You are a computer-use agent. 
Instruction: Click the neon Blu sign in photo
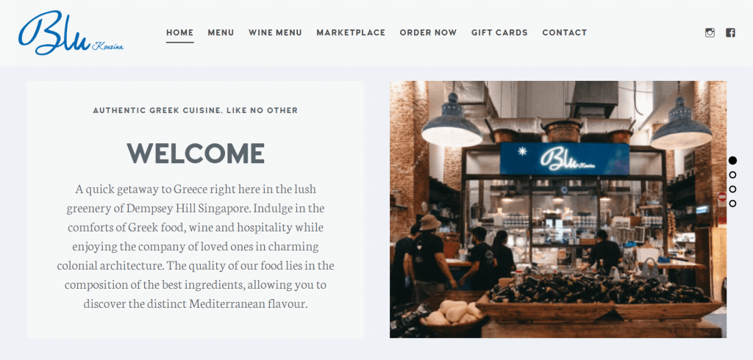tap(565, 159)
